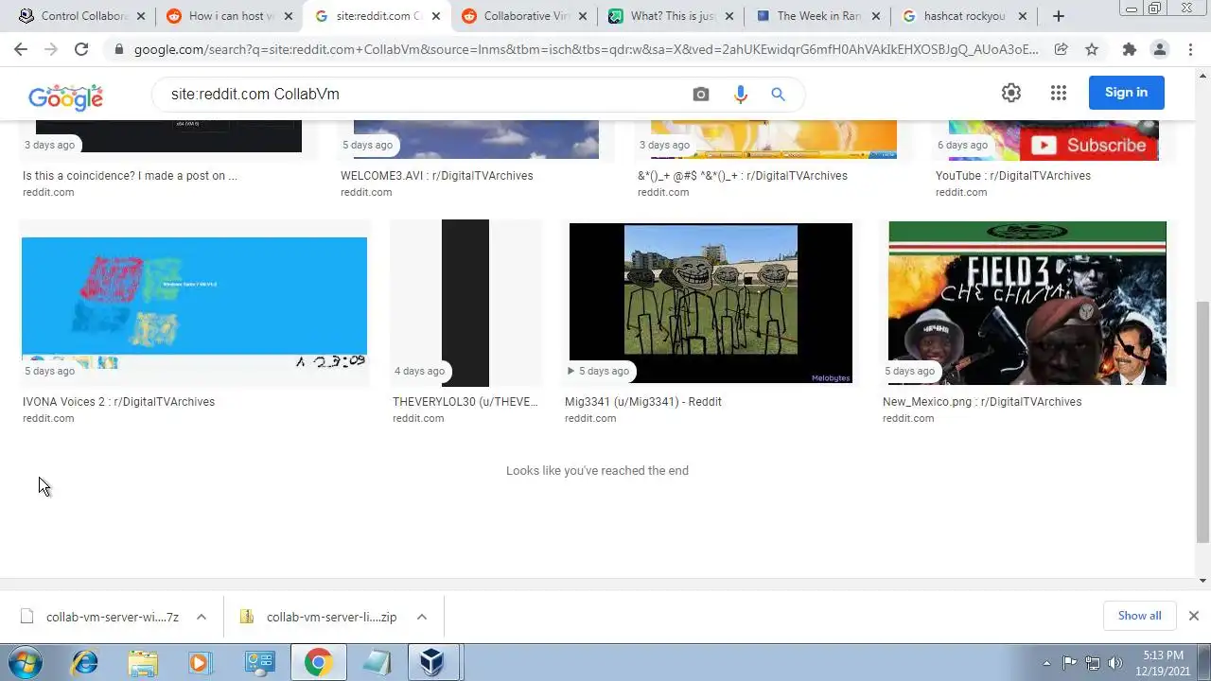Open Windows Explorer folder on taskbar
This screenshot has height=681, width=1211.
pyautogui.click(x=143, y=662)
